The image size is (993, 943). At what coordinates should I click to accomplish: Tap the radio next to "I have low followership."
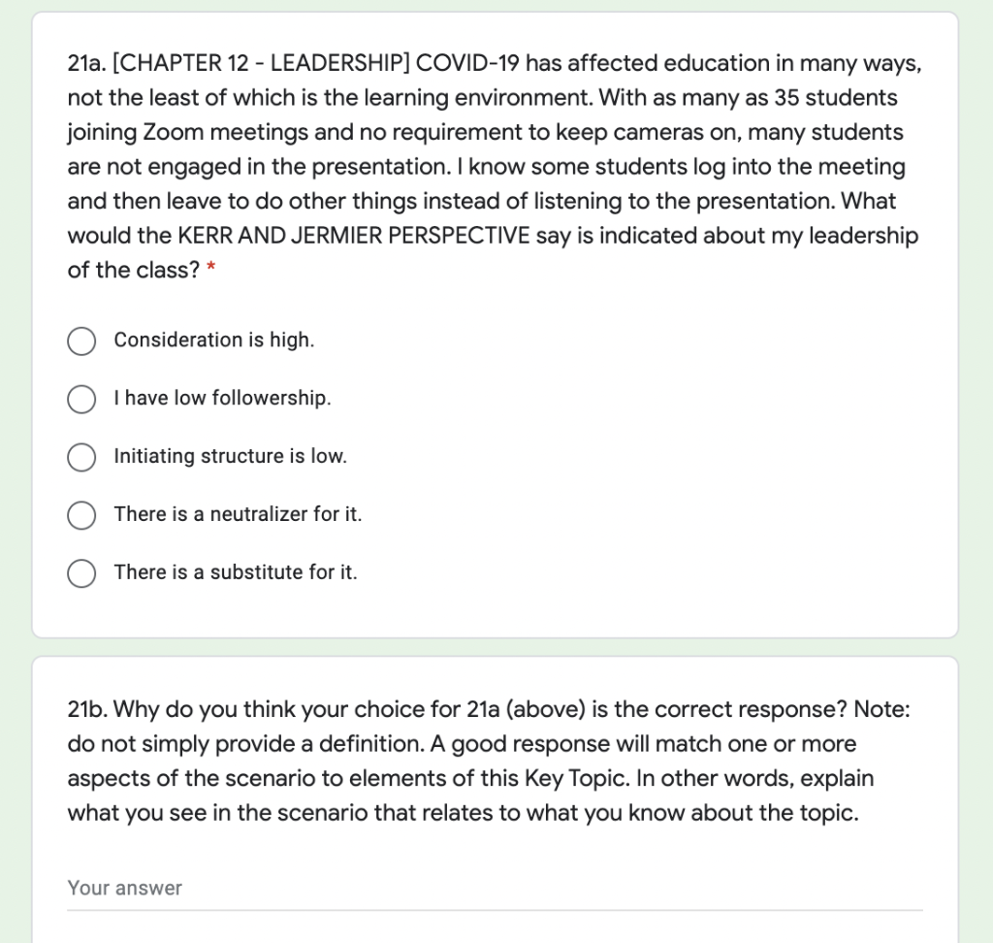81,399
